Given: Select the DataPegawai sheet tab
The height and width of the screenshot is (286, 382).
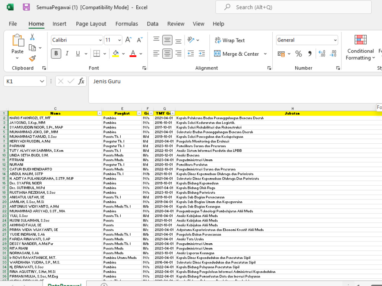Looking at the screenshot, I should tap(64, 284).
